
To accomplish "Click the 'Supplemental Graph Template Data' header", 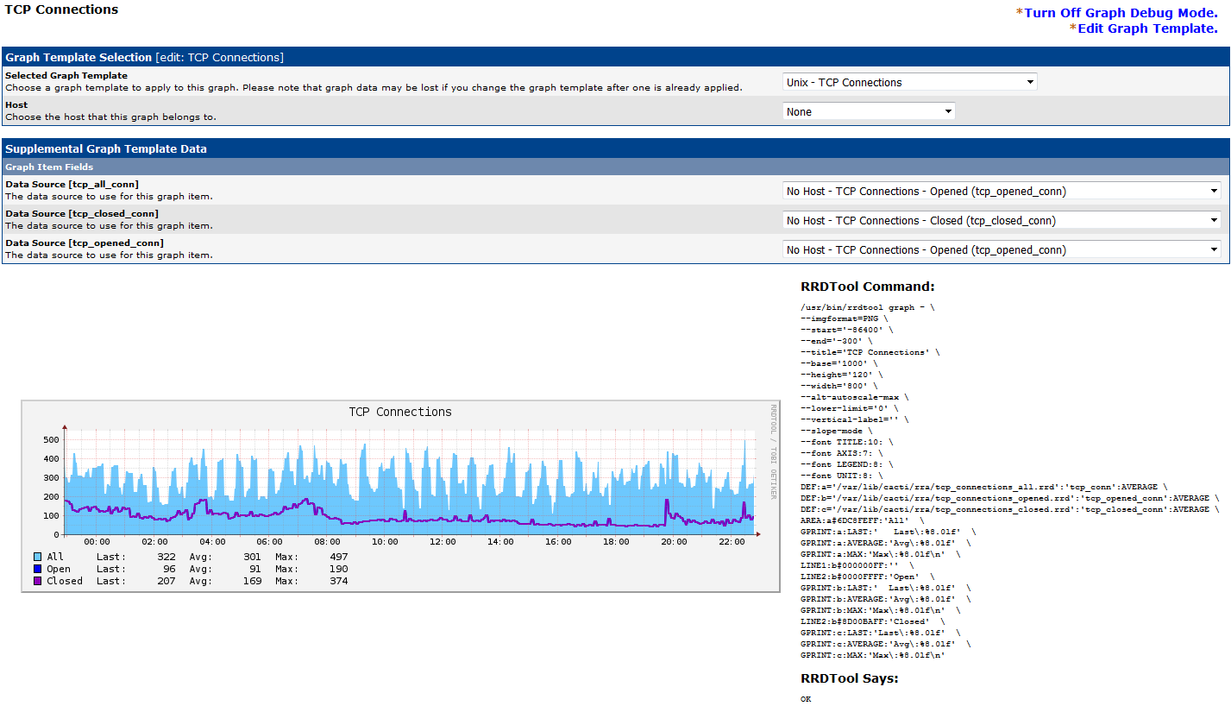I will (x=106, y=148).
